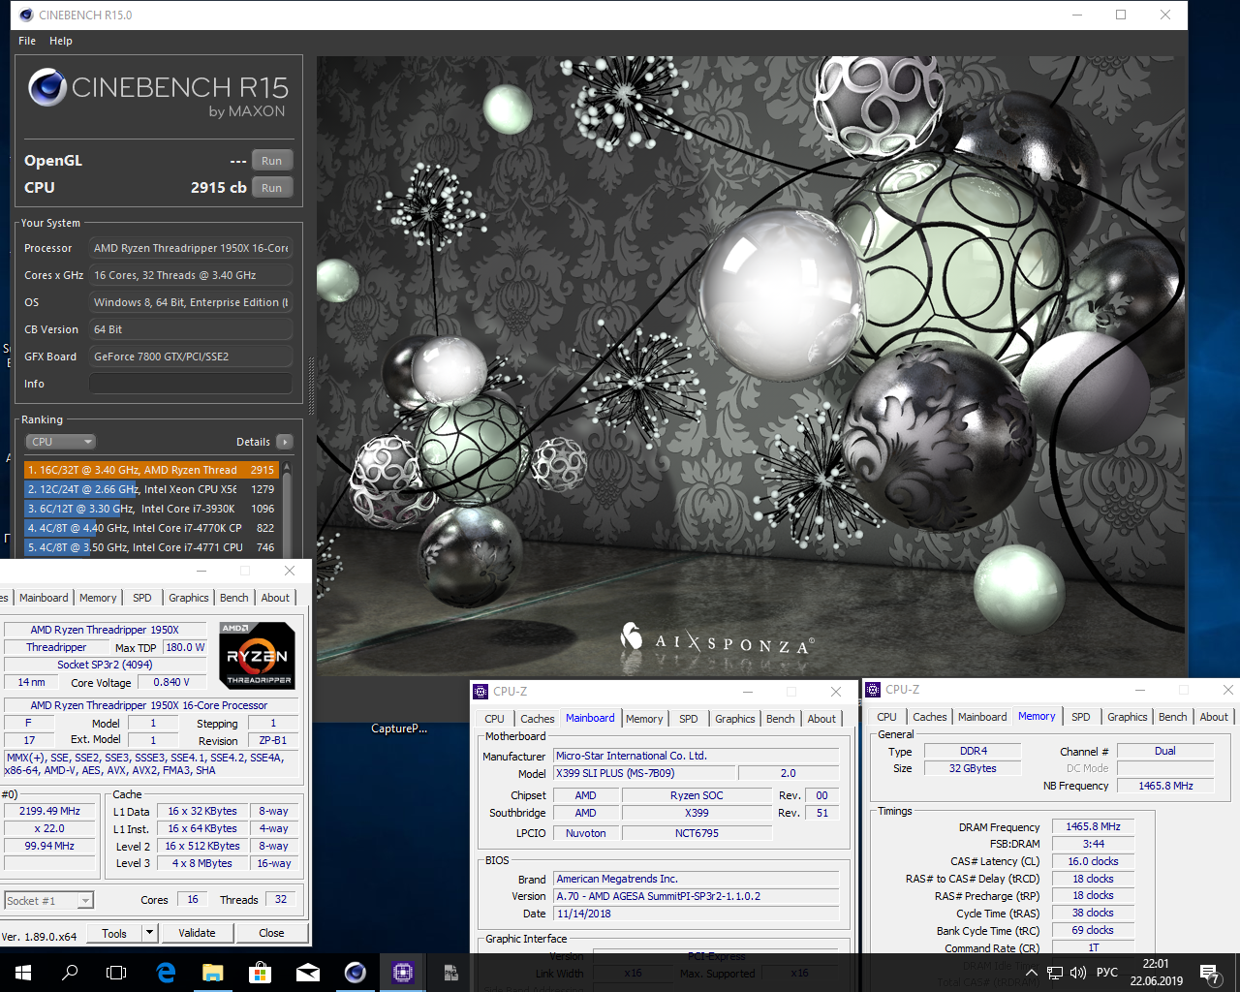Open the taskbar clock and date
Image resolution: width=1240 pixels, height=992 pixels.
(1156, 973)
